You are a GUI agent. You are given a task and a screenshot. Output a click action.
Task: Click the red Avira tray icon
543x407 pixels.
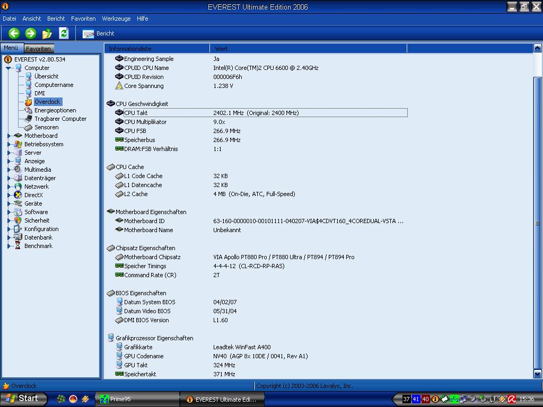coord(512,399)
